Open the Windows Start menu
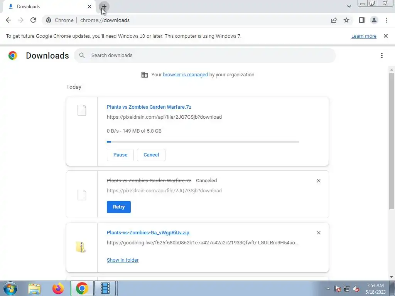The width and height of the screenshot is (395, 296). 10,288
